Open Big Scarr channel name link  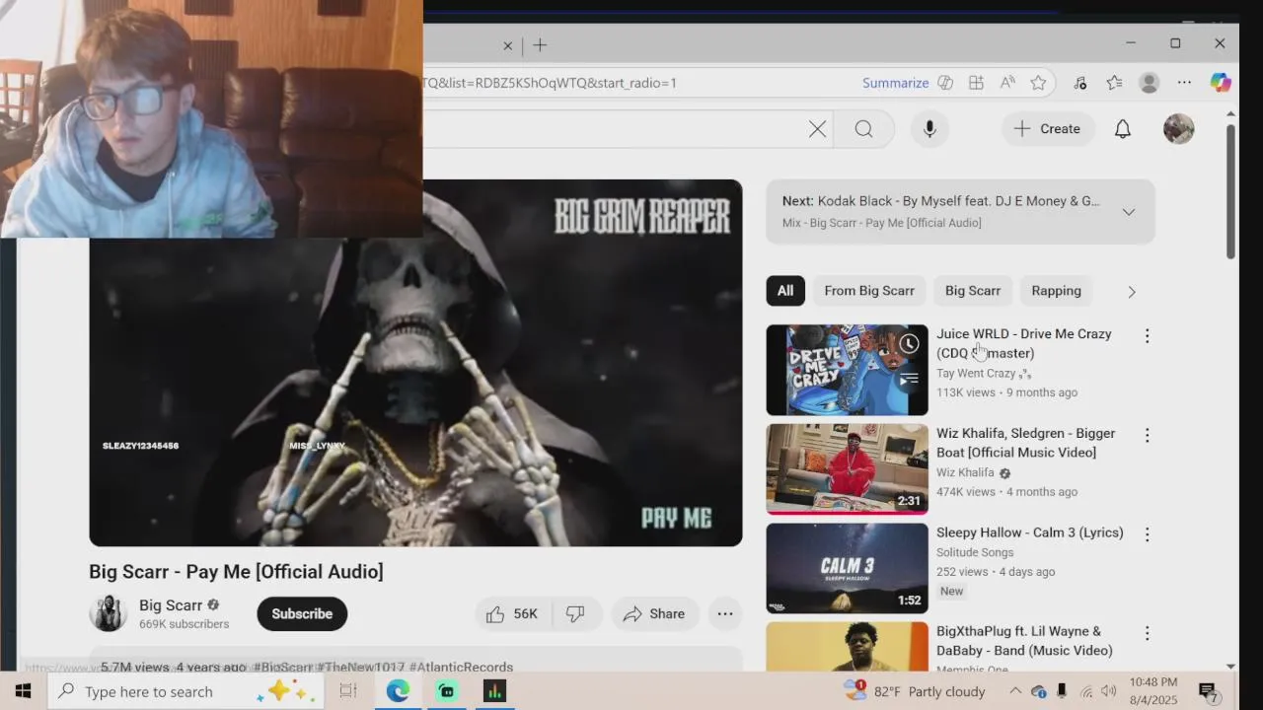[171, 605]
